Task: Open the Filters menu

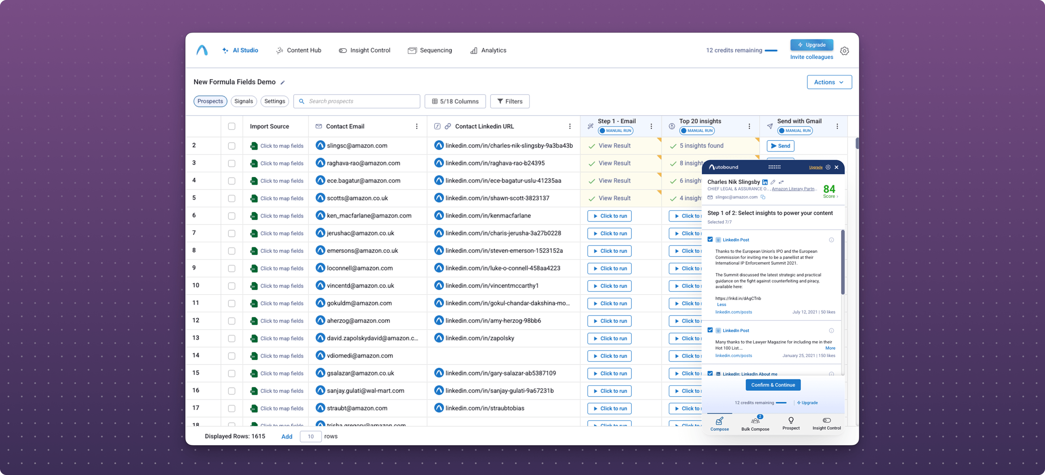Action: coord(509,101)
